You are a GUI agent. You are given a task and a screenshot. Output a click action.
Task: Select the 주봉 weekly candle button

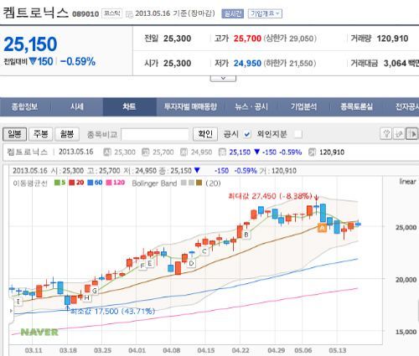tap(41, 134)
